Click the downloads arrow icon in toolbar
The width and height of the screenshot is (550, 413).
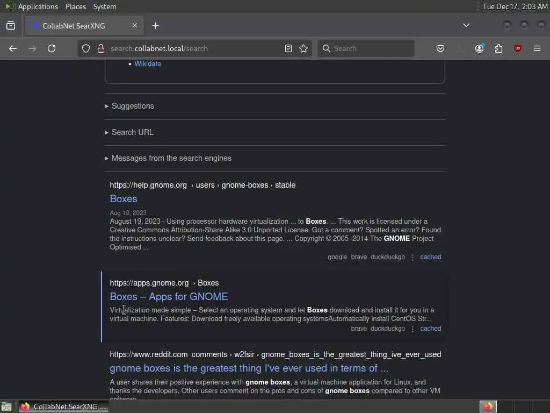[460, 48]
